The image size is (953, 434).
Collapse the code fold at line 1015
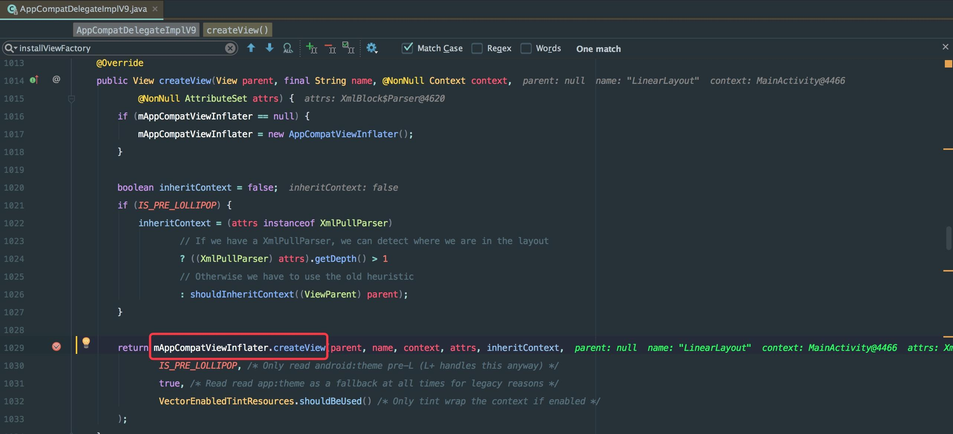point(71,98)
